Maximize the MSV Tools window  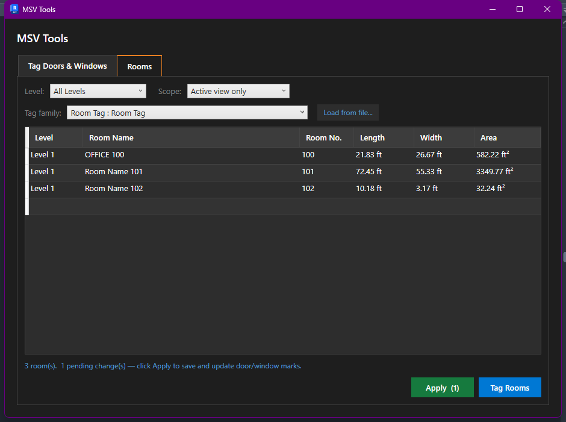pos(520,9)
